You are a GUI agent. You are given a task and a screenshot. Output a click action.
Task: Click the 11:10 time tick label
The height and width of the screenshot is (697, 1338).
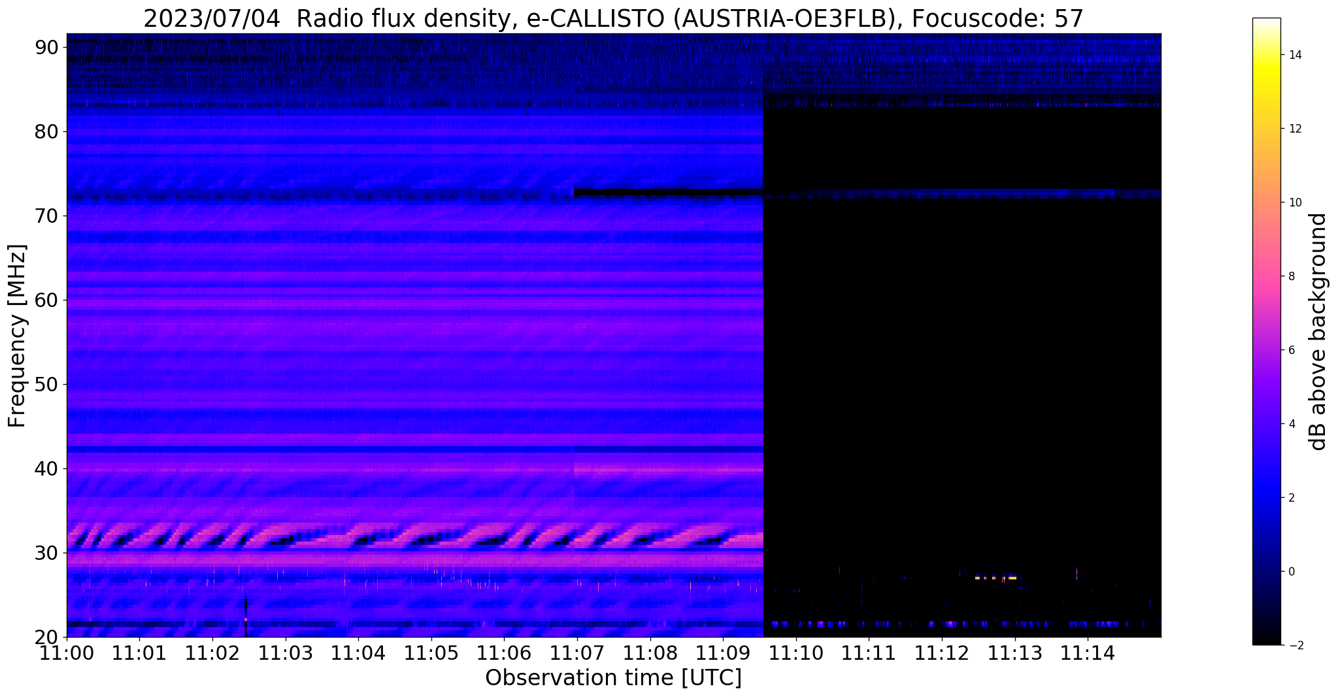point(796,653)
